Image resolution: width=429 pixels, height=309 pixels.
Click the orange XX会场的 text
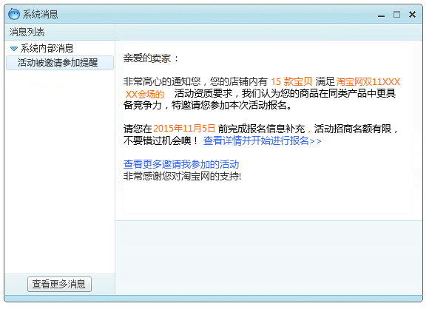(x=145, y=95)
